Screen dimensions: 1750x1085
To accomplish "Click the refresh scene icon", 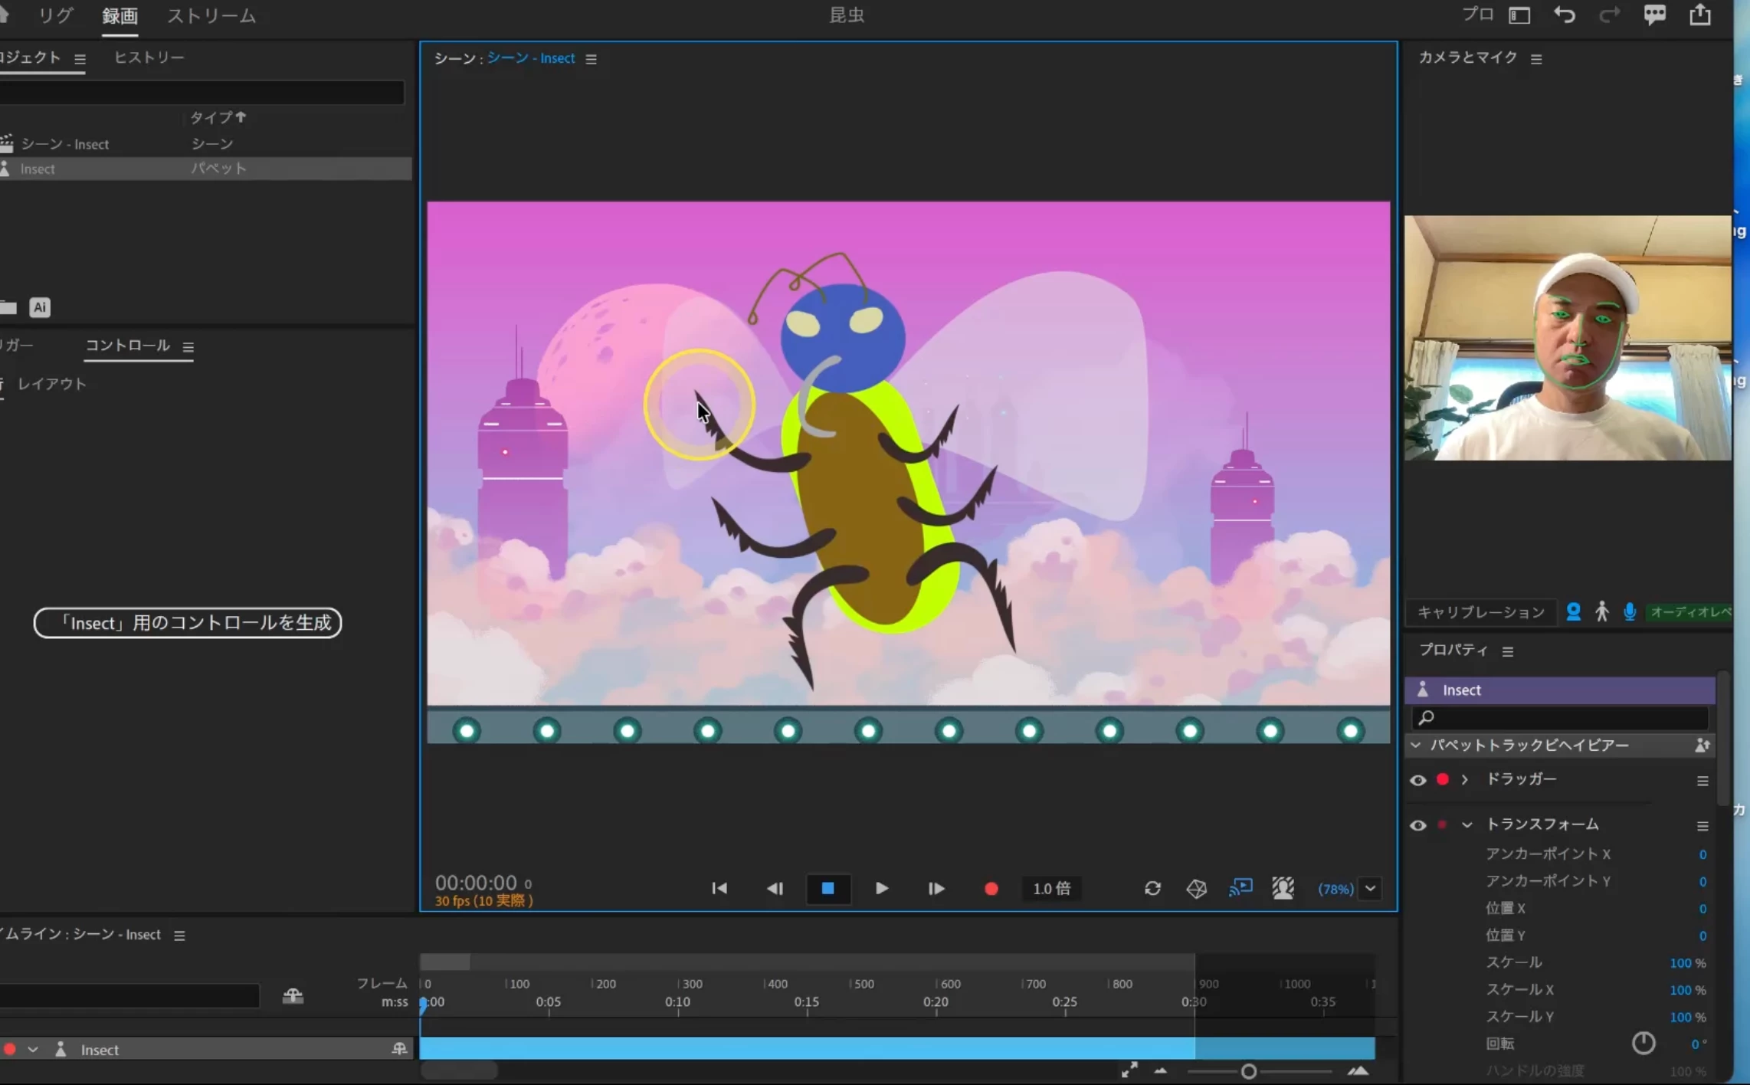I will 1152,889.
